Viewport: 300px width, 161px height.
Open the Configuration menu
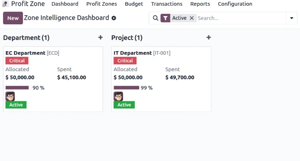coord(235,4)
